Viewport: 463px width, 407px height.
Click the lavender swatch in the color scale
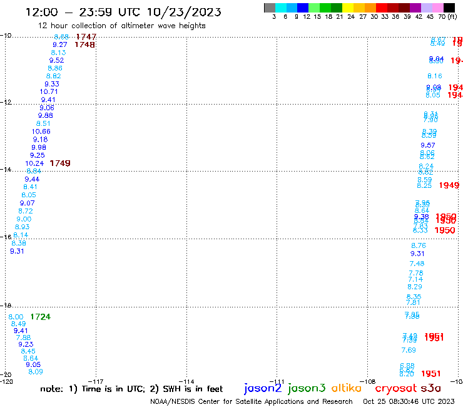click(x=426, y=8)
